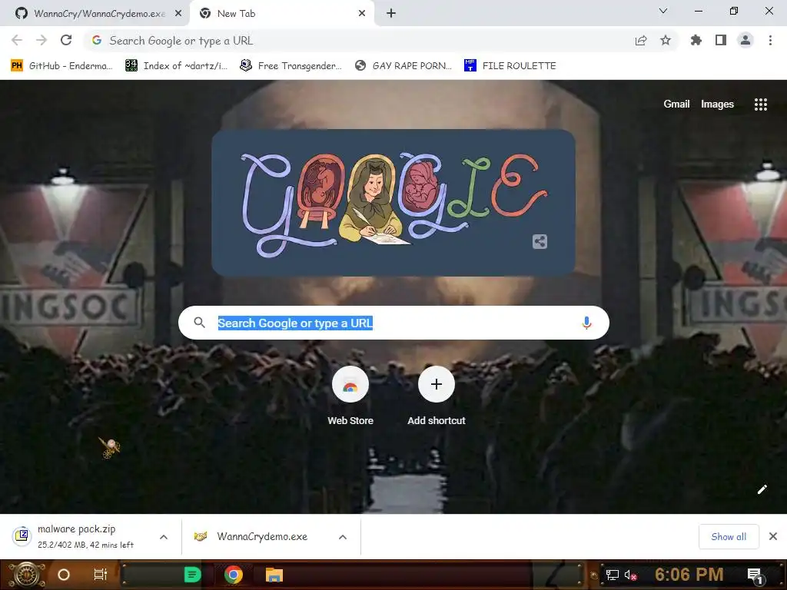Image resolution: width=787 pixels, height=590 pixels.
Task: Open the FILE ROULETTE bookmark
Action: [x=510, y=66]
